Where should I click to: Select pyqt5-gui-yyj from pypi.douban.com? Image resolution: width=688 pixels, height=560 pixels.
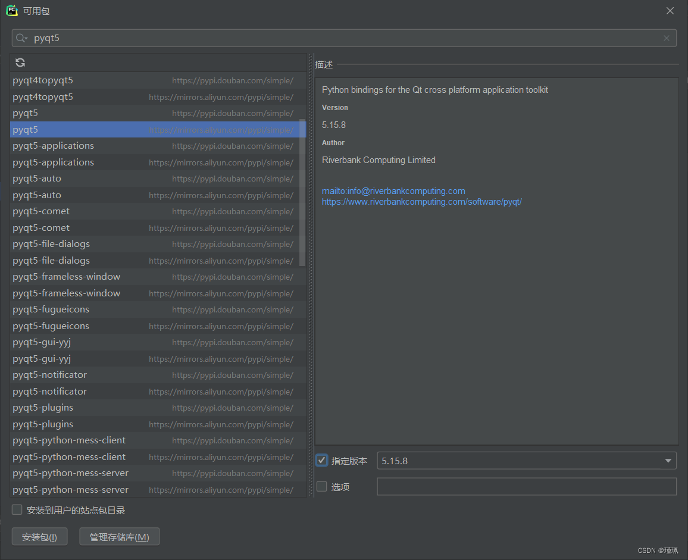coord(158,342)
